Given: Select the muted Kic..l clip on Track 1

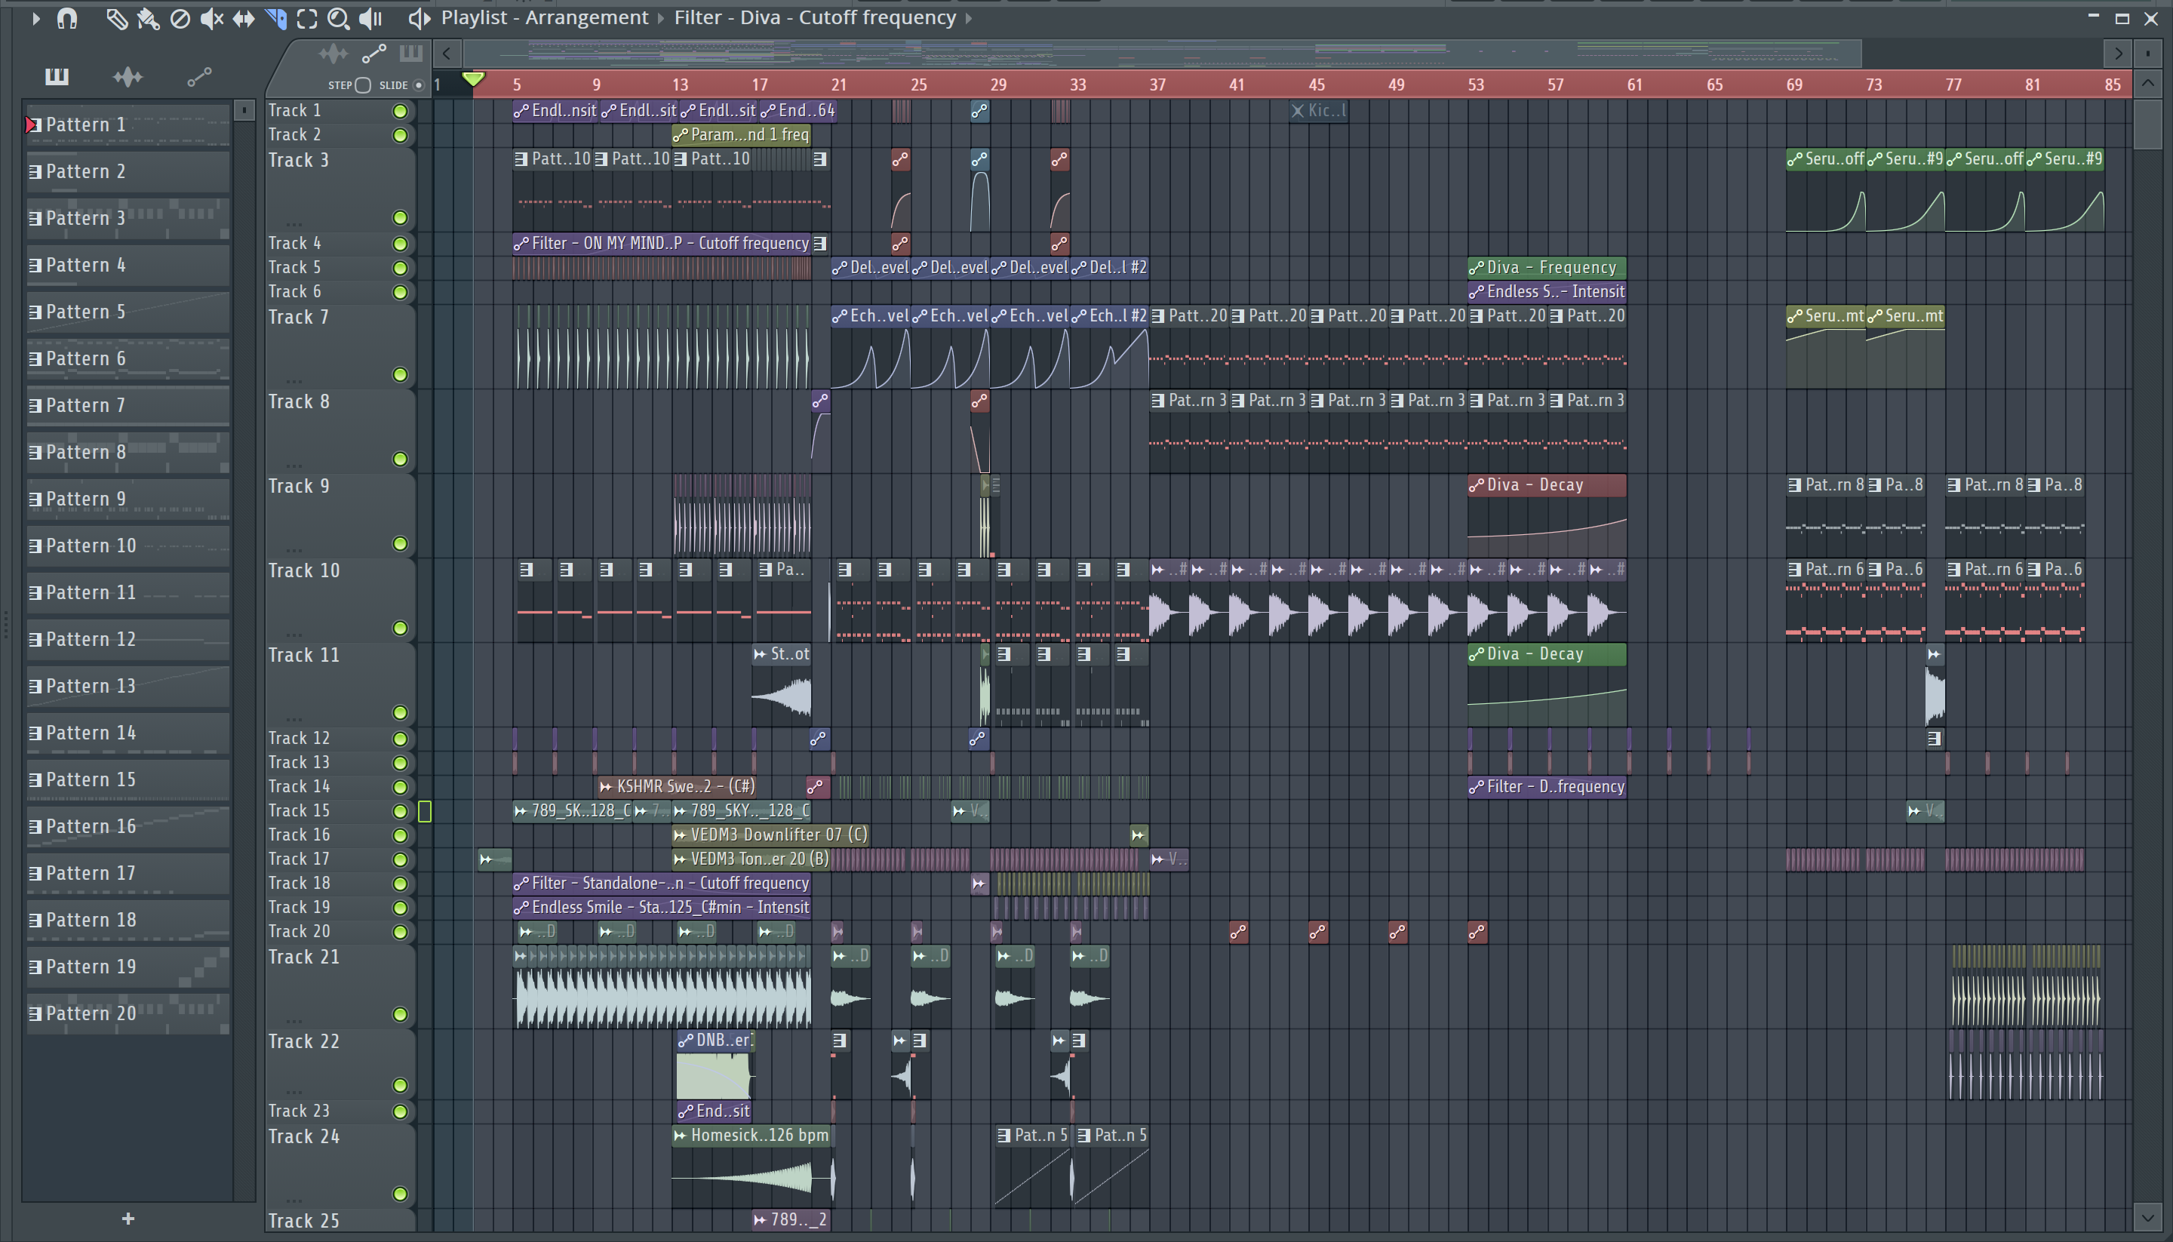Looking at the screenshot, I should 1318,111.
